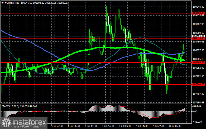206x129 pixels.
Task: Open the chart menu triangle before #Bitcoin
Action: tap(2, 3)
